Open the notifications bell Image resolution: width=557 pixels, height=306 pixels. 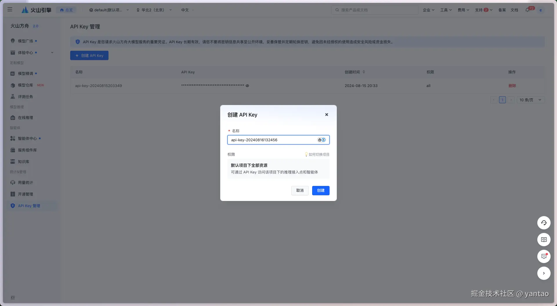pyautogui.click(x=528, y=10)
